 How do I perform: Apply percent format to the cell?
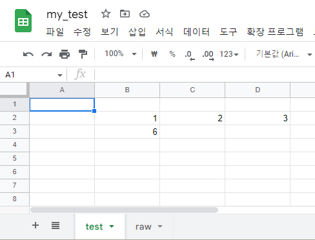(172, 54)
